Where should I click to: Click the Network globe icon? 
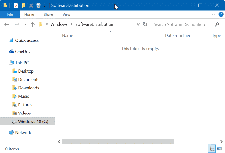coord(12,132)
